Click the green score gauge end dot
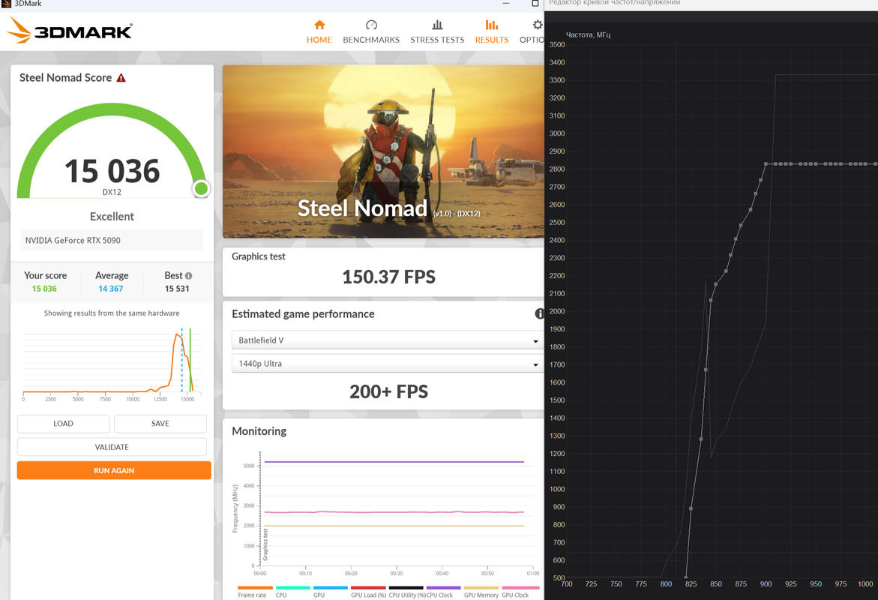Viewport: 878px width, 600px height. 201,189
